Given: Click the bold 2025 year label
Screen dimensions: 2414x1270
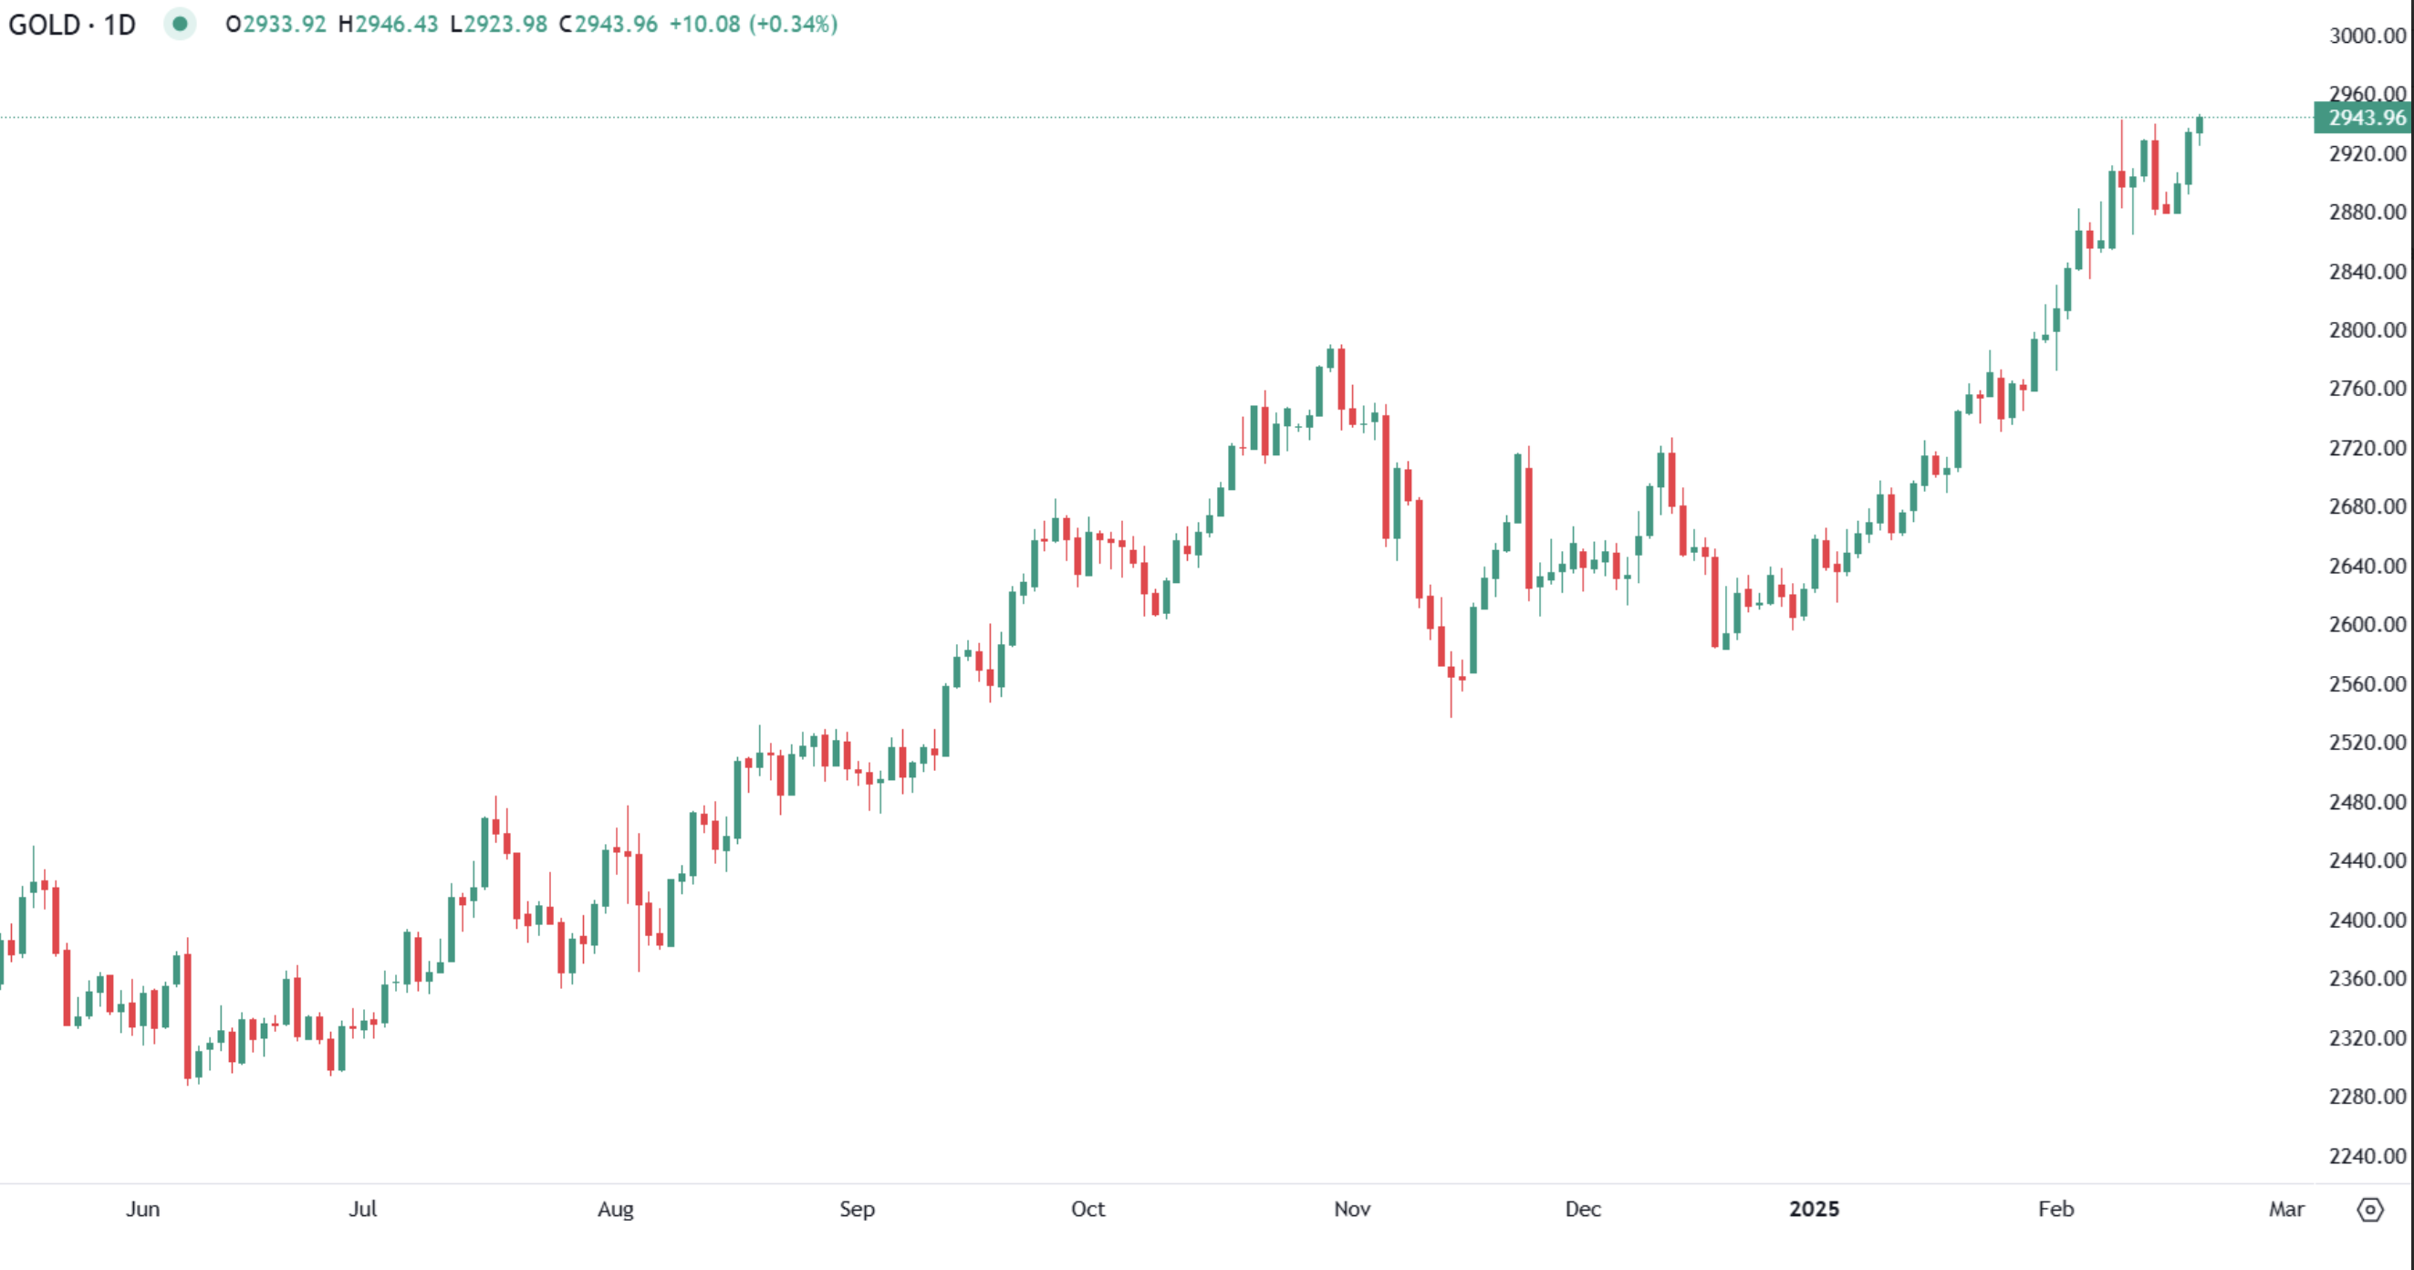Looking at the screenshot, I should coord(1815,1209).
